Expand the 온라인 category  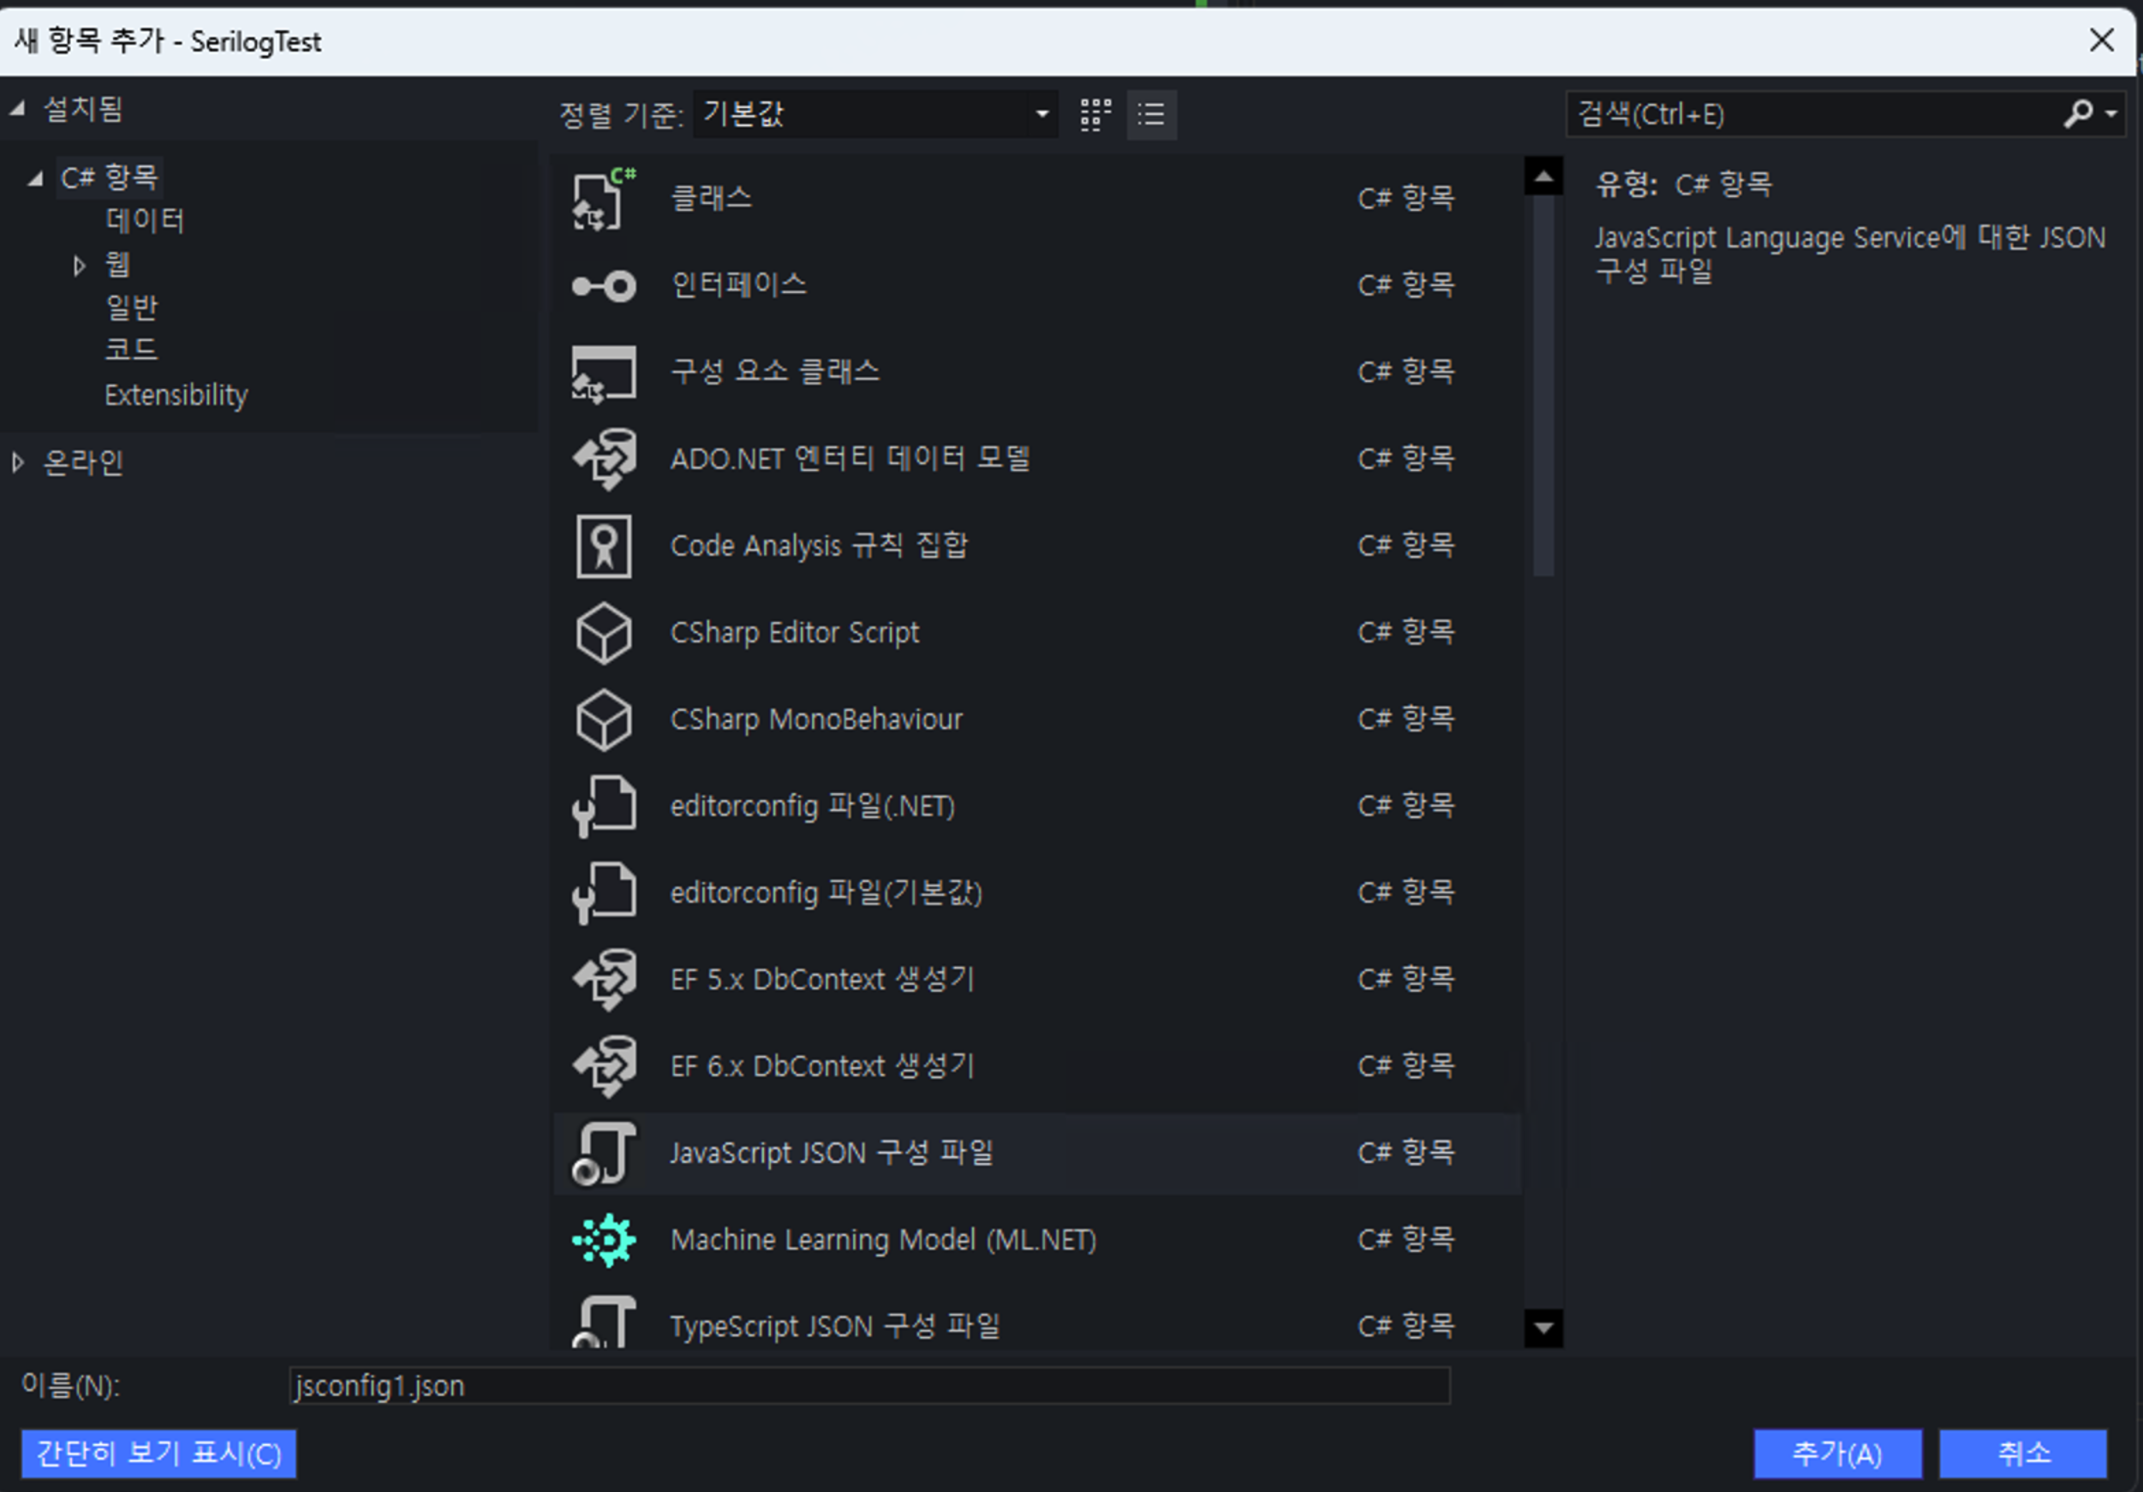pyautogui.click(x=18, y=462)
